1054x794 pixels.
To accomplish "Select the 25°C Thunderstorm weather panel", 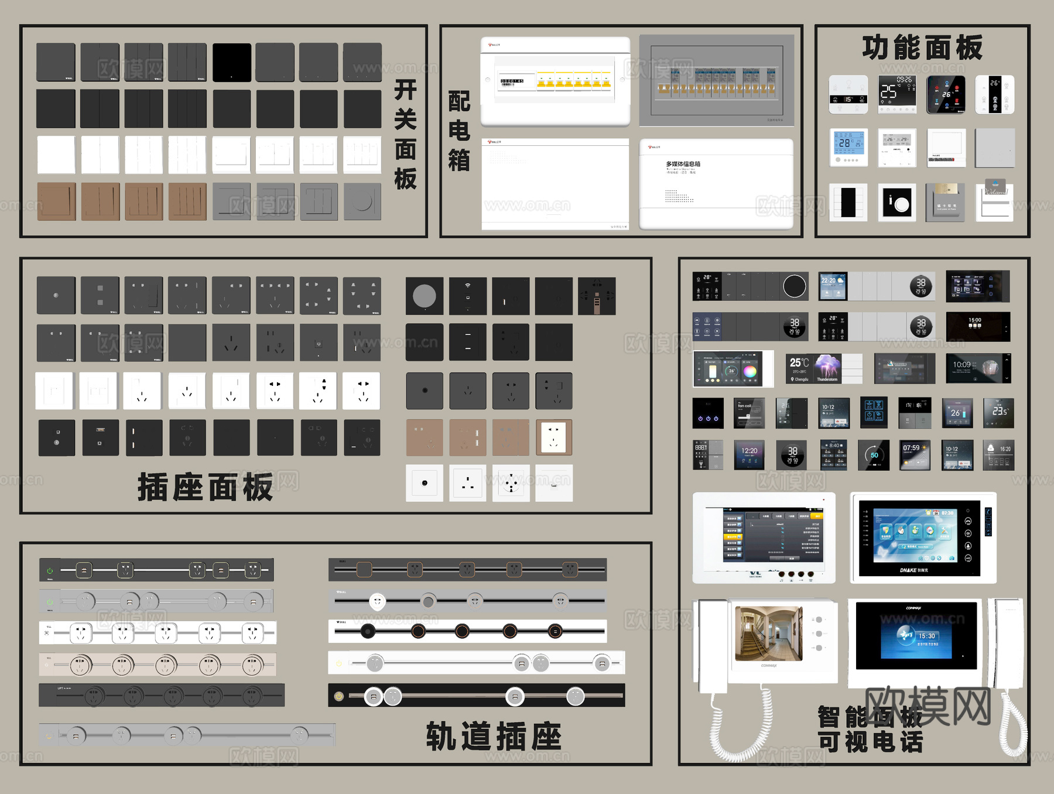I will coord(824,368).
